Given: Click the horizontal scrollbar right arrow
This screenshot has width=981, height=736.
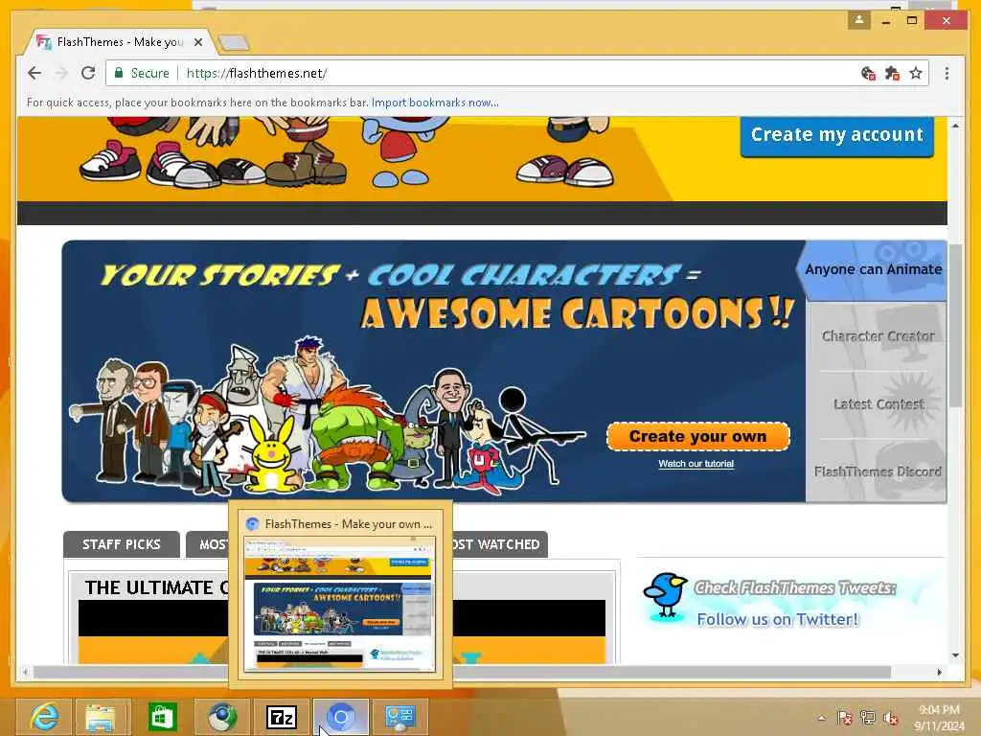Looking at the screenshot, I should coord(939,672).
